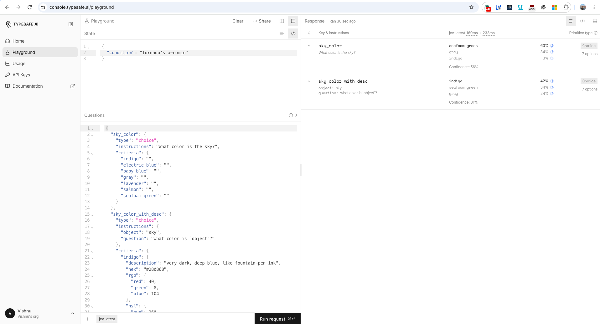Fold Questions code at line 2
600x324 pixels.
(x=92, y=135)
